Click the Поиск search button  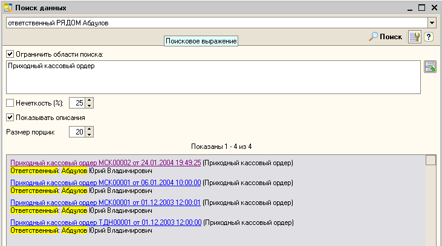[x=386, y=37]
